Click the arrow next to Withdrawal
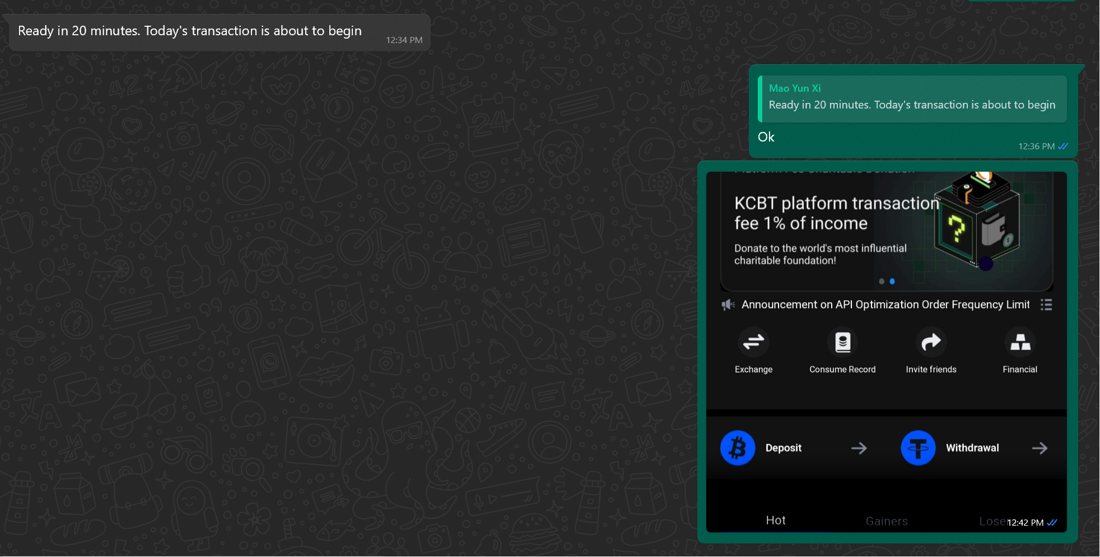The width and height of the screenshot is (1100, 557). coord(1040,448)
